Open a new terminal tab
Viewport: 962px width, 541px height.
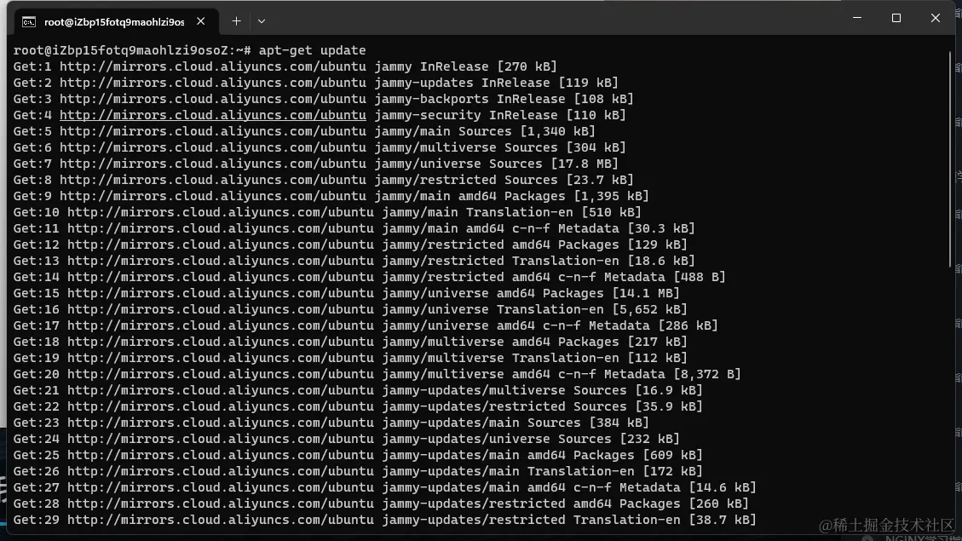coord(236,21)
